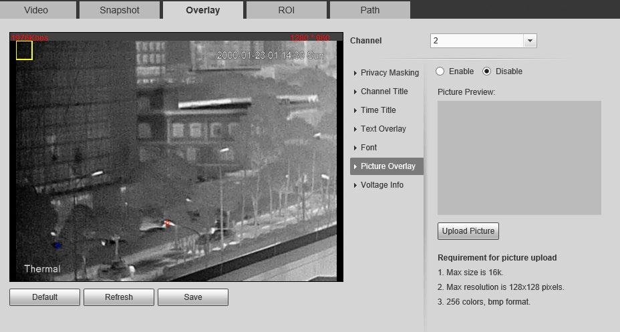Select the Picture Overlay menu item
Screen dimensions: 620x332
click(x=386, y=166)
